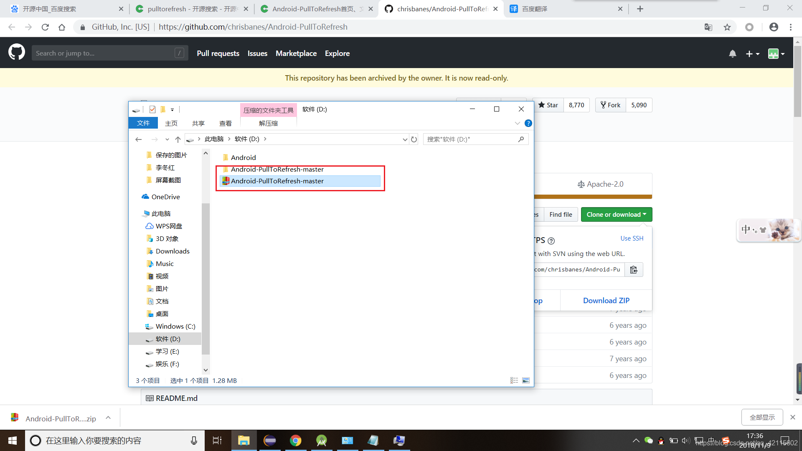Open Chrome three-dot menu
This screenshot has height=451, width=802.
click(791, 27)
